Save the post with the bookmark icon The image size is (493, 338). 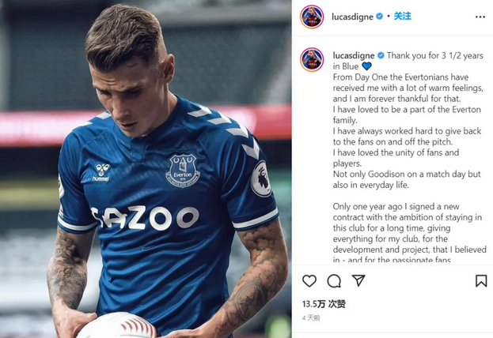click(480, 281)
